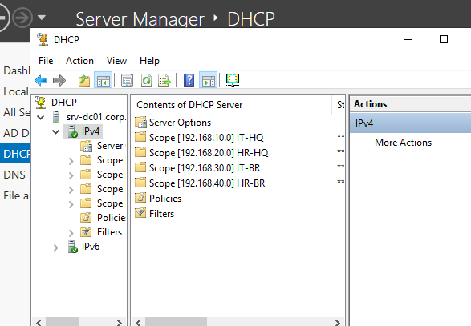Open More Actions in Actions pane
The image size is (471, 326).
click(403, 143)
